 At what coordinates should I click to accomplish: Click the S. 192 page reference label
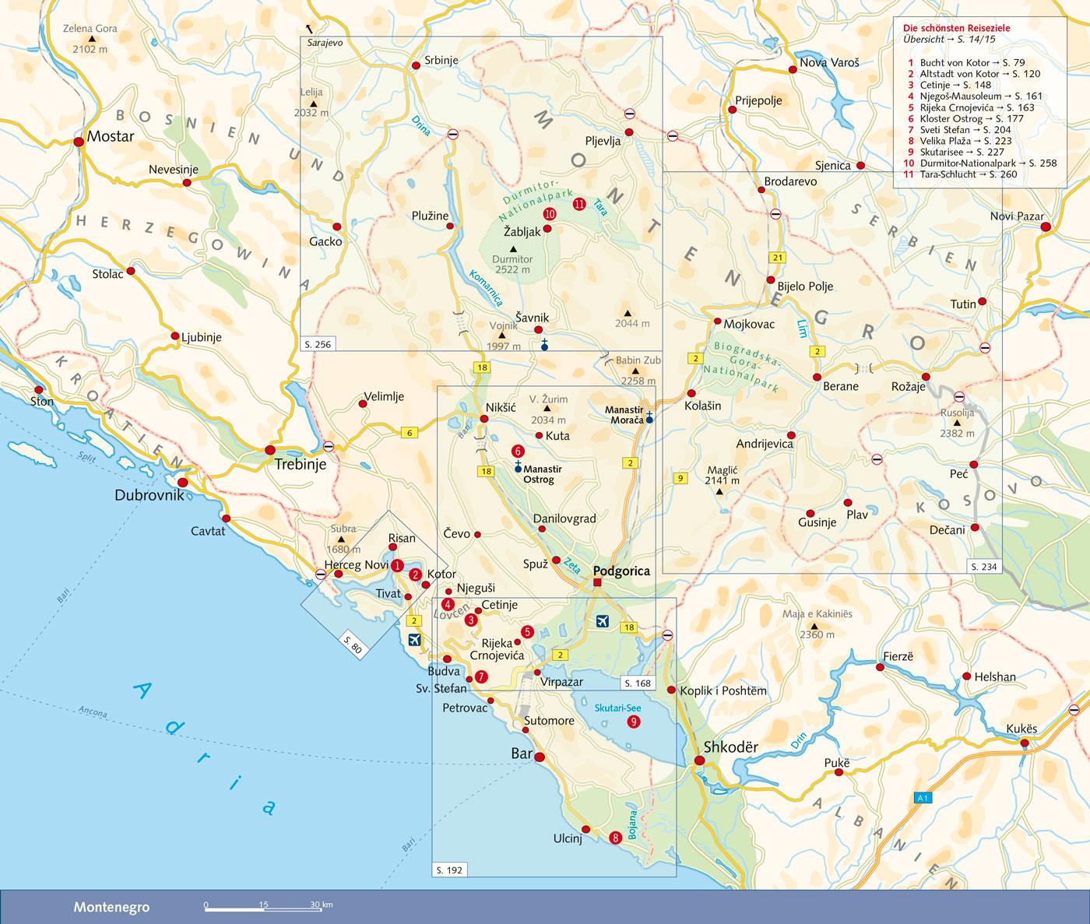click(x=449, y=870)
